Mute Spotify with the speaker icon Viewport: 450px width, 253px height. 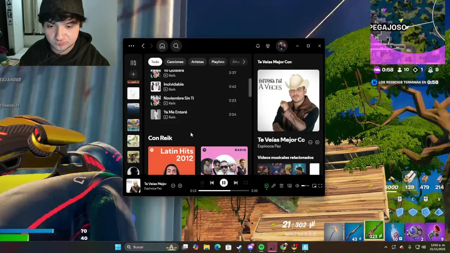297,186
